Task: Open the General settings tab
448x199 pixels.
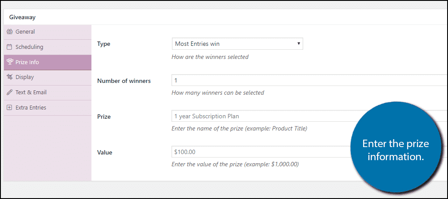Action: (x=25, y=32)
